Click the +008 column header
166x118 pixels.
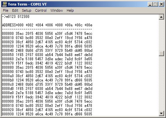pyautogui.click(x=59, y=25)
